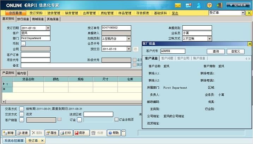Viewport: 253px width, 144px height.
Task: Open the 受订日期 date dropdown
Action: pos(48,28)
